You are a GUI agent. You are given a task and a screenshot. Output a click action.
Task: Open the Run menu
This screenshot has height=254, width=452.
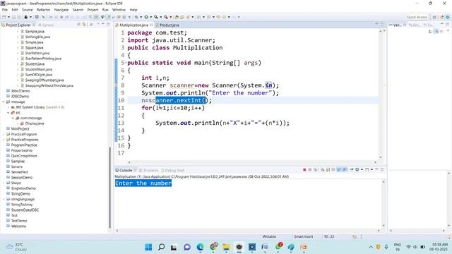click(105, 10)
